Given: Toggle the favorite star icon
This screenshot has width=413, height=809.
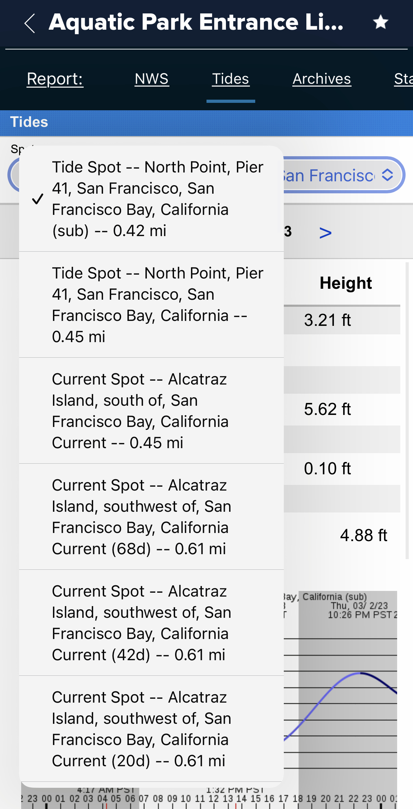Looking at the screenshot, I should click(x=381, y=22).
